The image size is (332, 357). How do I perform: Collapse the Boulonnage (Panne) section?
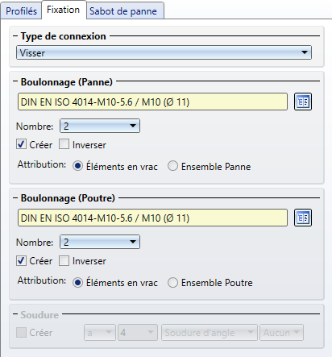pyautogui.click(x=15, y=81)
